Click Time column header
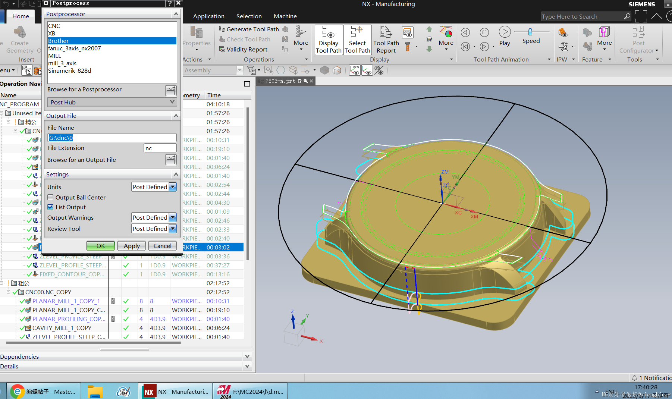 click(x=214, y=95)
